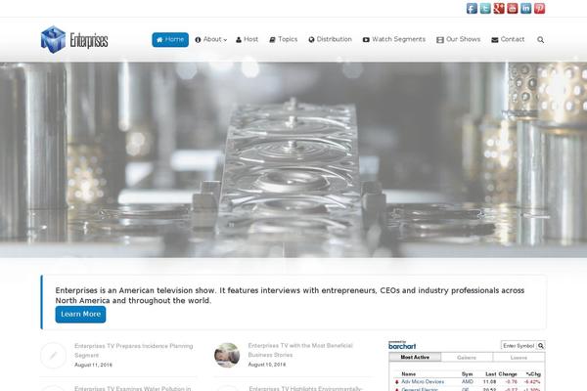
Task: Click the Last column header
Action: [490, 373]
